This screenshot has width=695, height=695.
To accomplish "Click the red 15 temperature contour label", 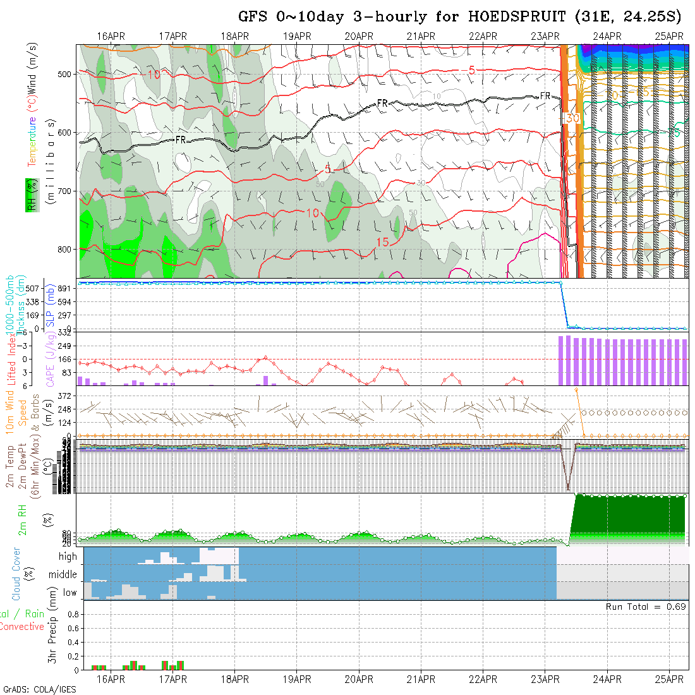I will pos(382,242).
